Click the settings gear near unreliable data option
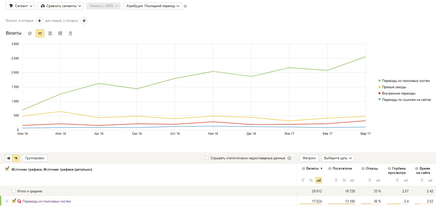The height and width of the screenshot is (206, 436). [289, 158]
